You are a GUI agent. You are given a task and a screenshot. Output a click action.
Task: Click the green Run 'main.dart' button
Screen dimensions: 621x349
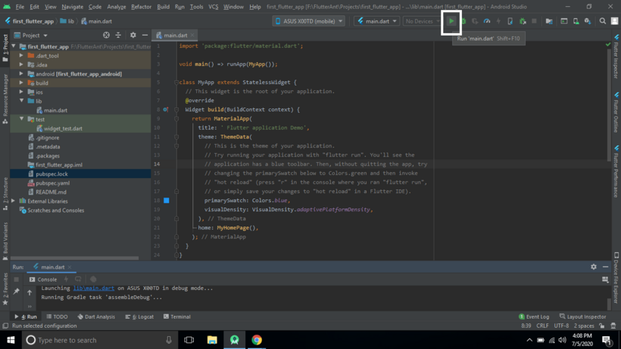tap(451, 21)
